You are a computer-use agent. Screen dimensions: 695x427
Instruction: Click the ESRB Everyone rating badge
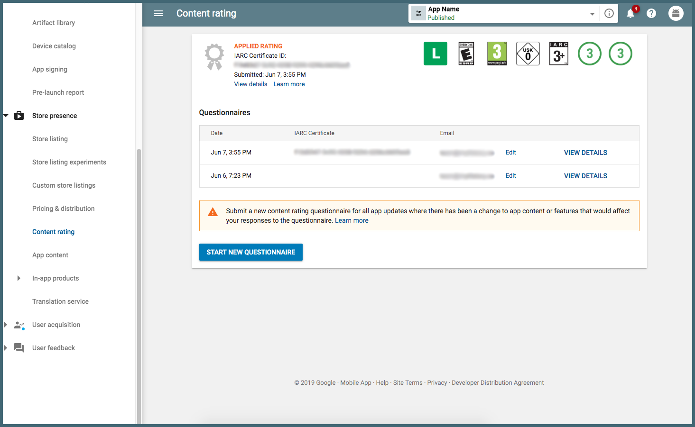(466, 54)
